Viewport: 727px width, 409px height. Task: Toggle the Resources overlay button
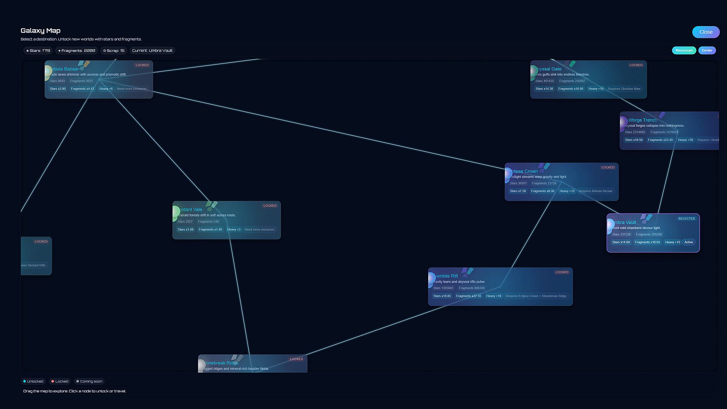[x=683, y=50]
